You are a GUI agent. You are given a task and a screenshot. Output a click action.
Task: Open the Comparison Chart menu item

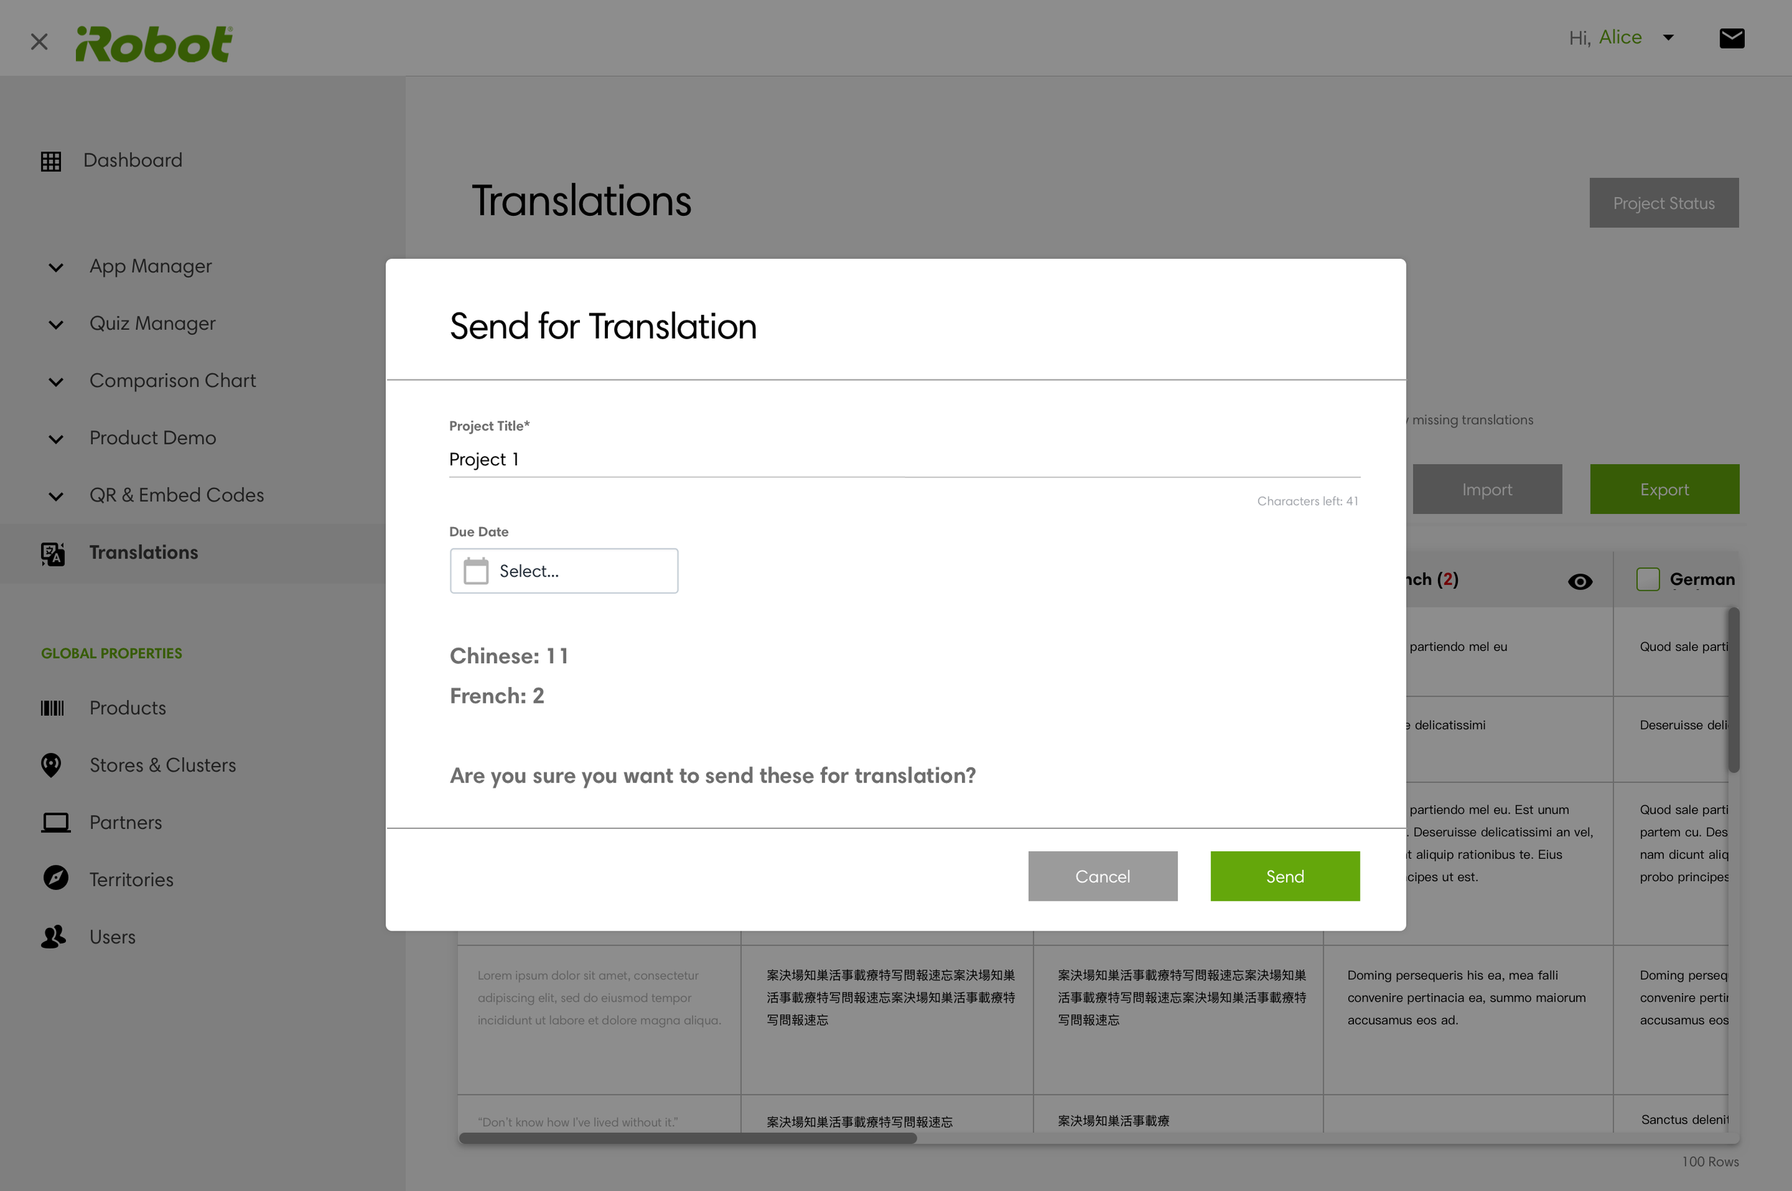click(x=172, y=381)
